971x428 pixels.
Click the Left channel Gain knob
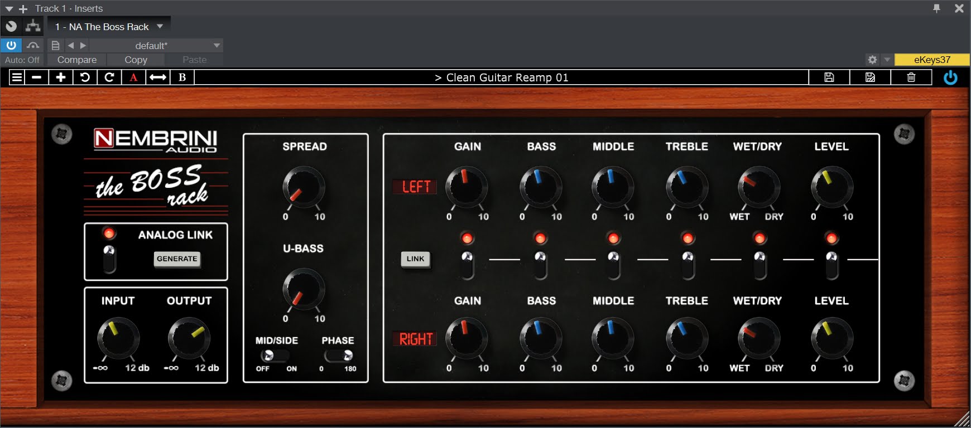point(467,187)
